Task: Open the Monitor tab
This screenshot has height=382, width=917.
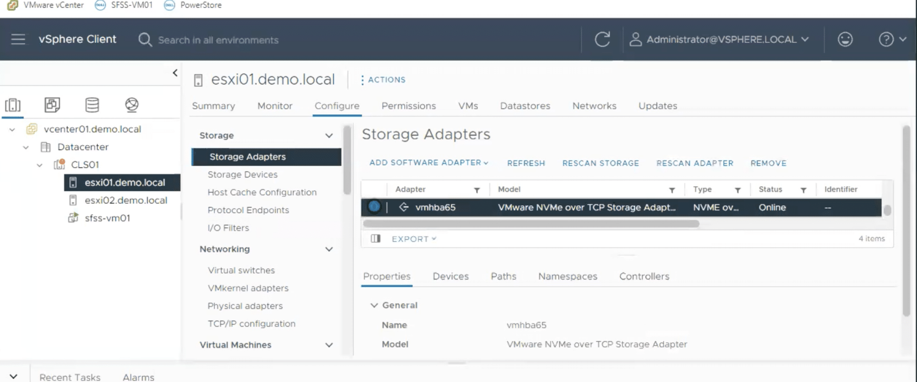Action: tap(275, 106)
